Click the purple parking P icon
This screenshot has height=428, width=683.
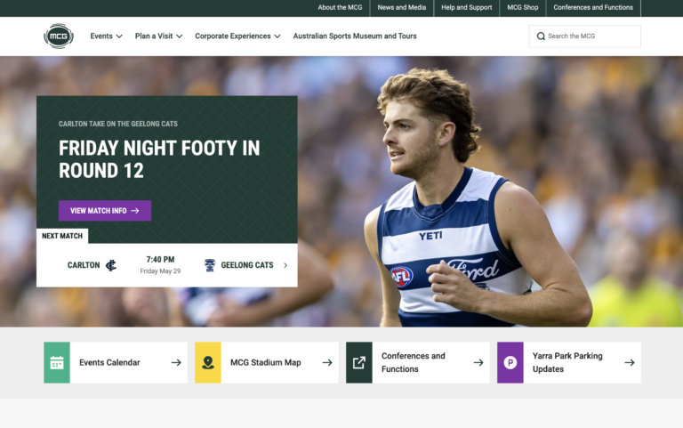point(510,363)
